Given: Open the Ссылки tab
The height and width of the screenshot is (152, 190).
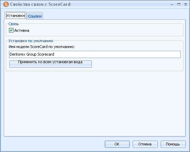Looking at the screenshot, I should (x=35, y=16).
